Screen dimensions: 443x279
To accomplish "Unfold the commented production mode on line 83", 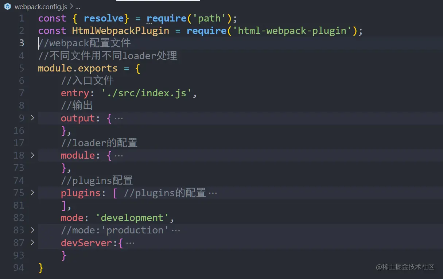I will click(x=32, y=230).
